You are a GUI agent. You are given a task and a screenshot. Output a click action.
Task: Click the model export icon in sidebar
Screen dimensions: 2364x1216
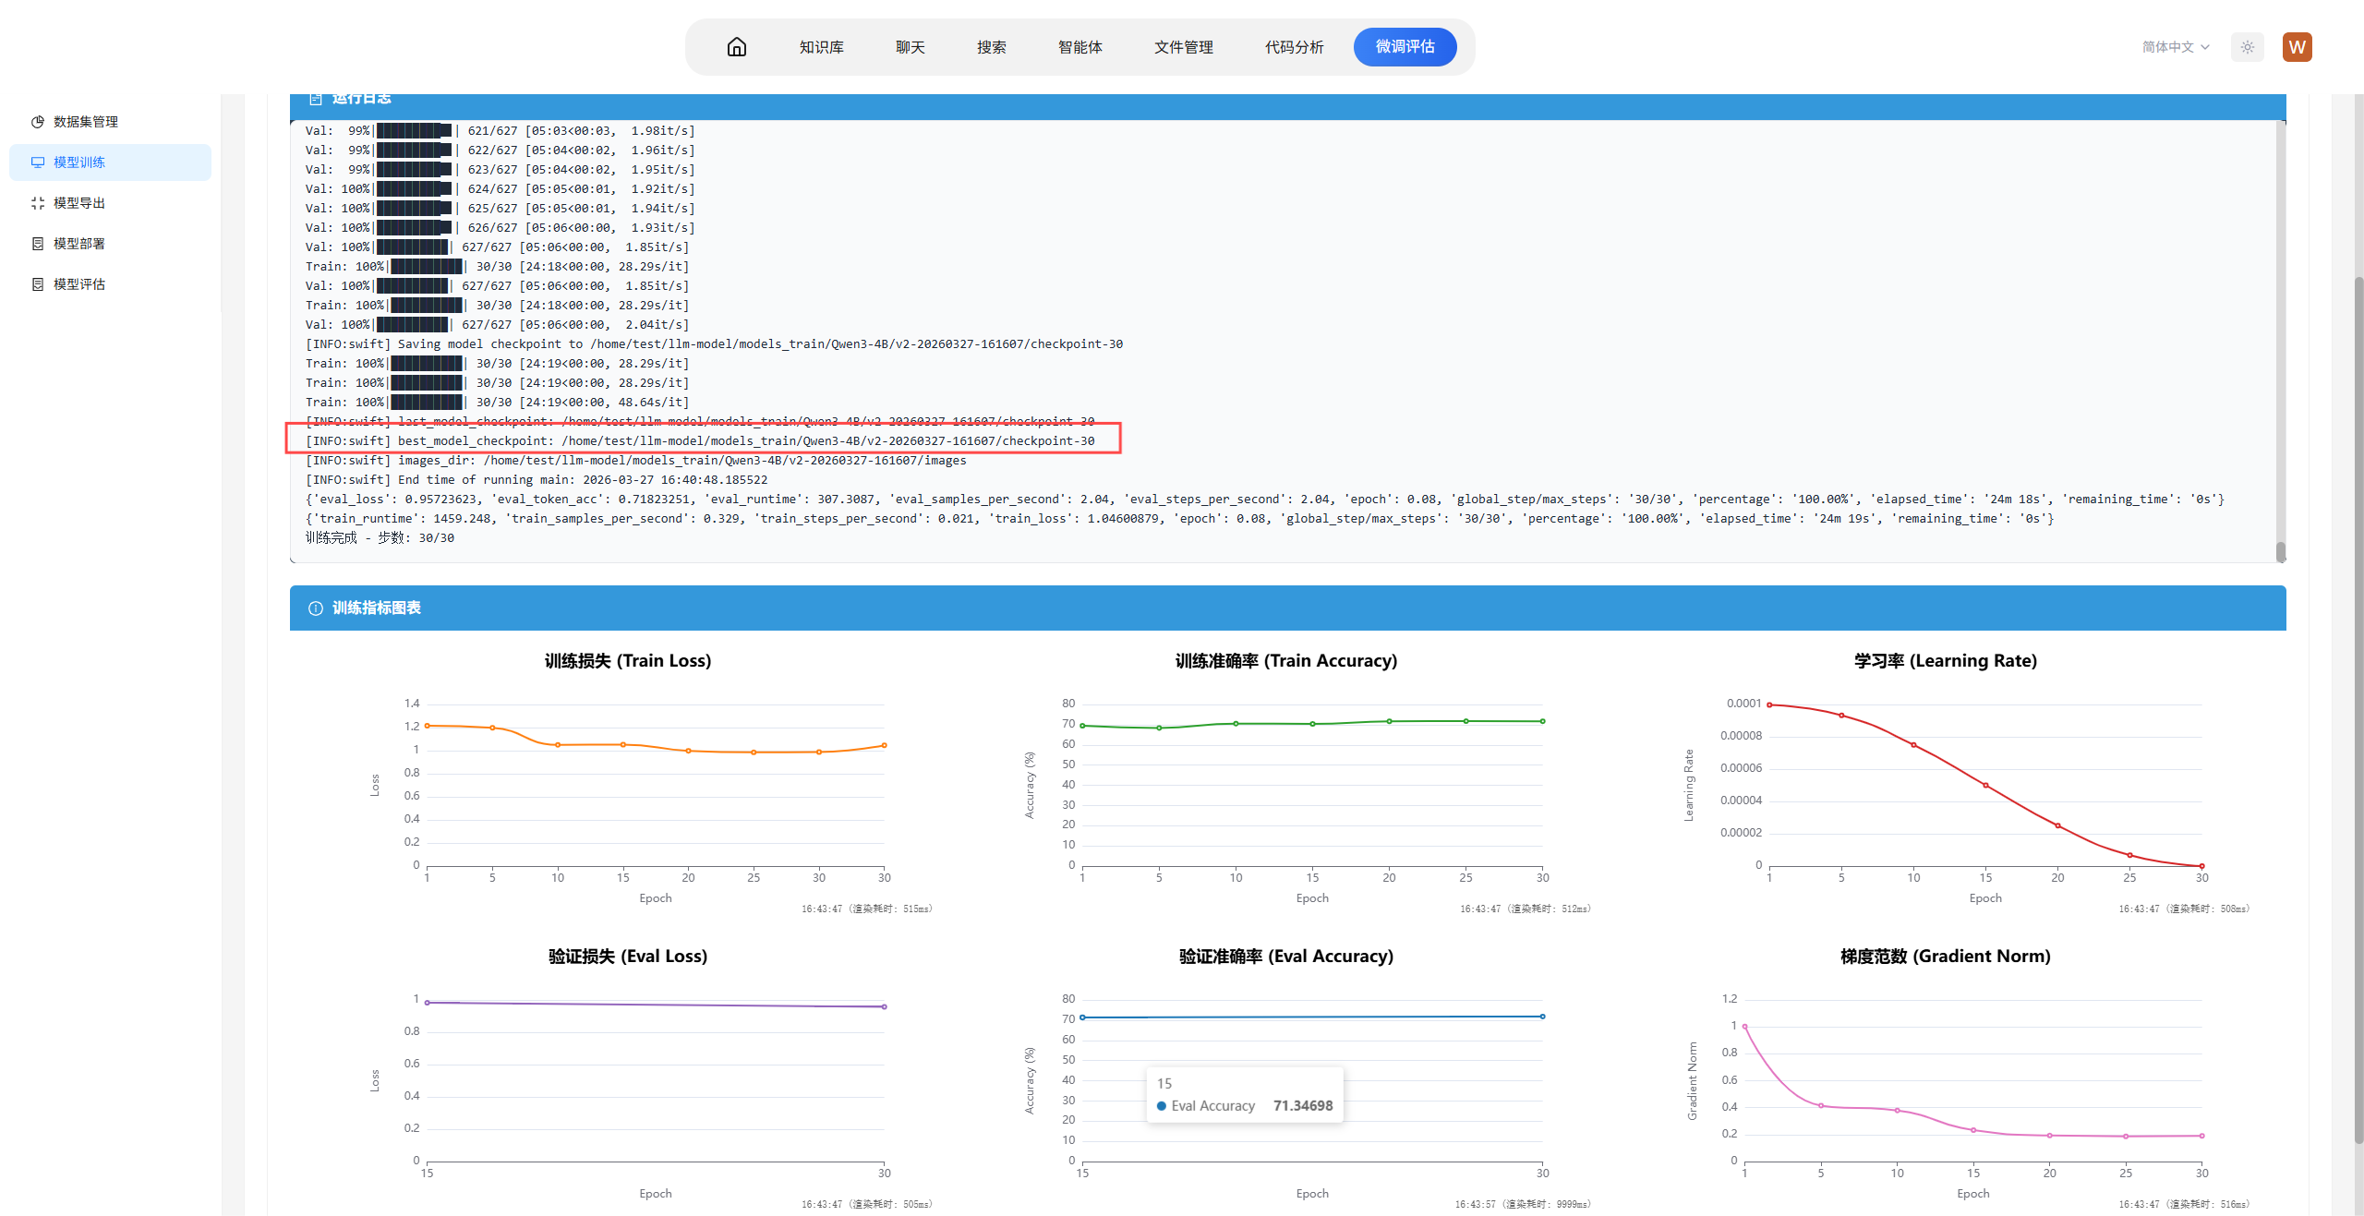tap(38, 203)
